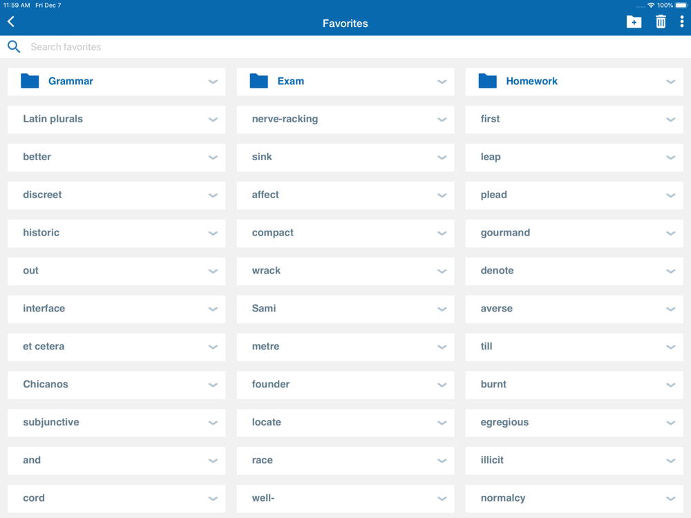Select the word 'race'
The height and width of the screenshot is (518, 691).
(x=262, y=460)
